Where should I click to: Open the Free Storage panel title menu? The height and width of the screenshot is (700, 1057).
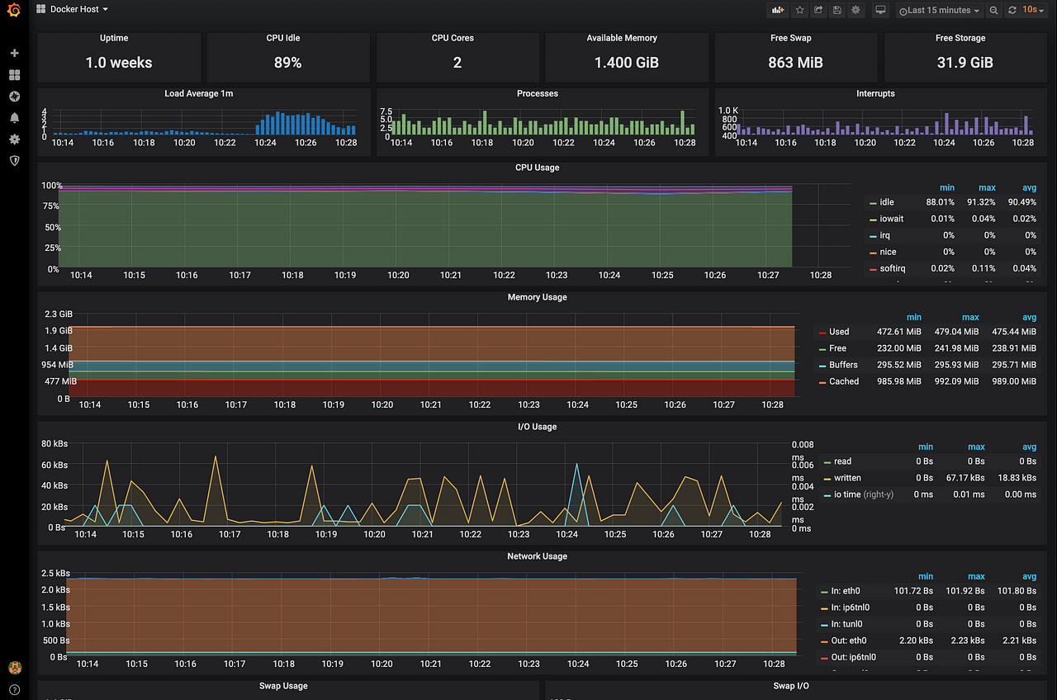click(960, 38)
